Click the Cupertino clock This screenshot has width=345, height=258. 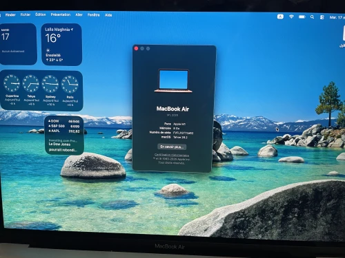click(x=12, y=83)
